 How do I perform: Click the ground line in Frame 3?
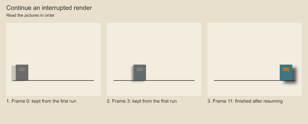pos(154,80)
